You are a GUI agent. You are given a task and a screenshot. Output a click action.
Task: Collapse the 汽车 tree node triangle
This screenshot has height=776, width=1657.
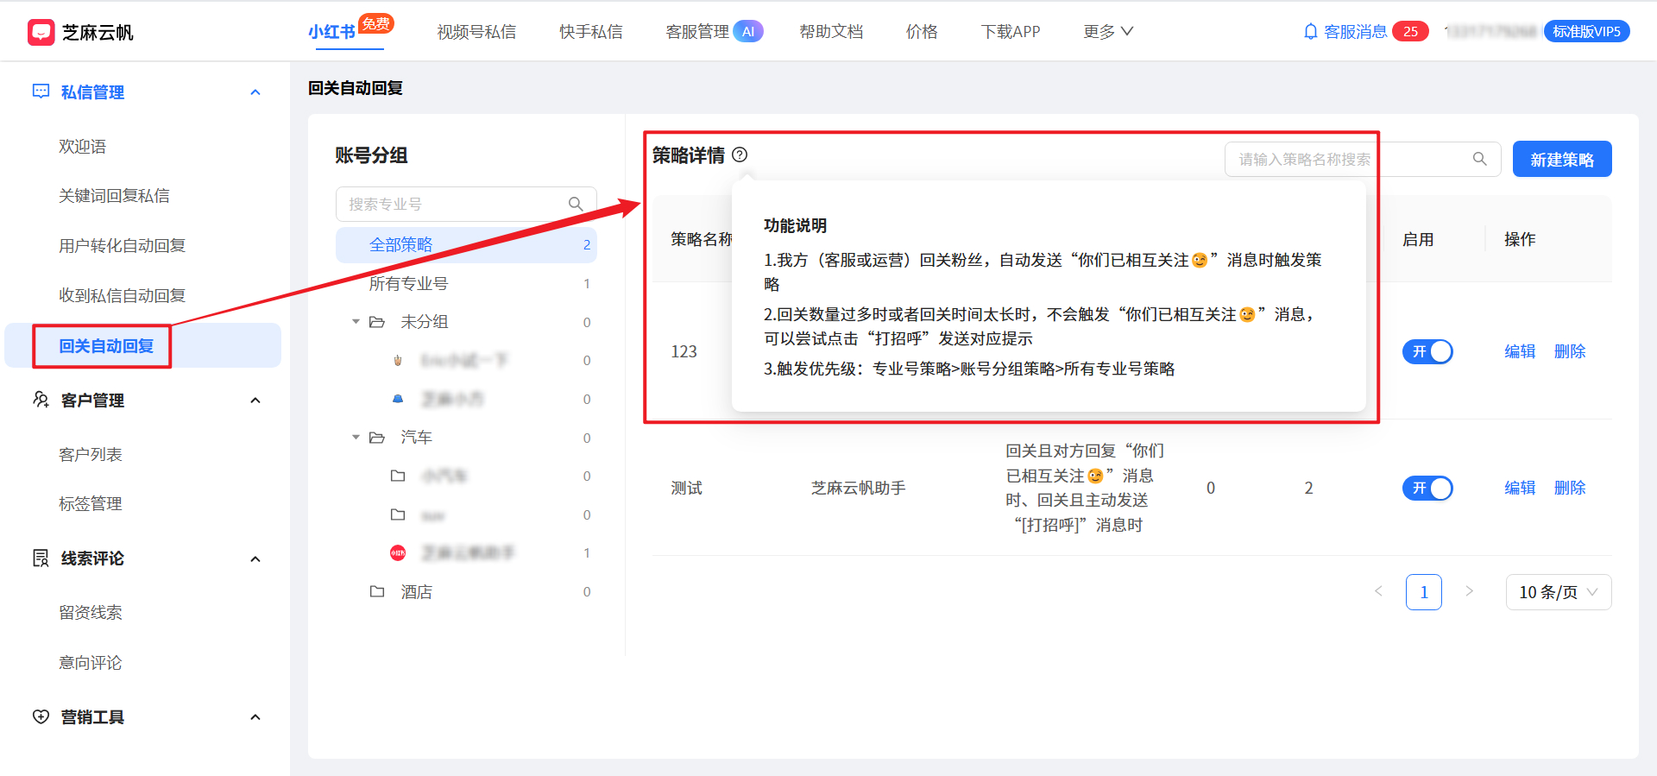[356, 437]
